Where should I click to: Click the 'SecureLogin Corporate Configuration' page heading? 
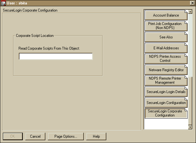(x=30, y=10)
